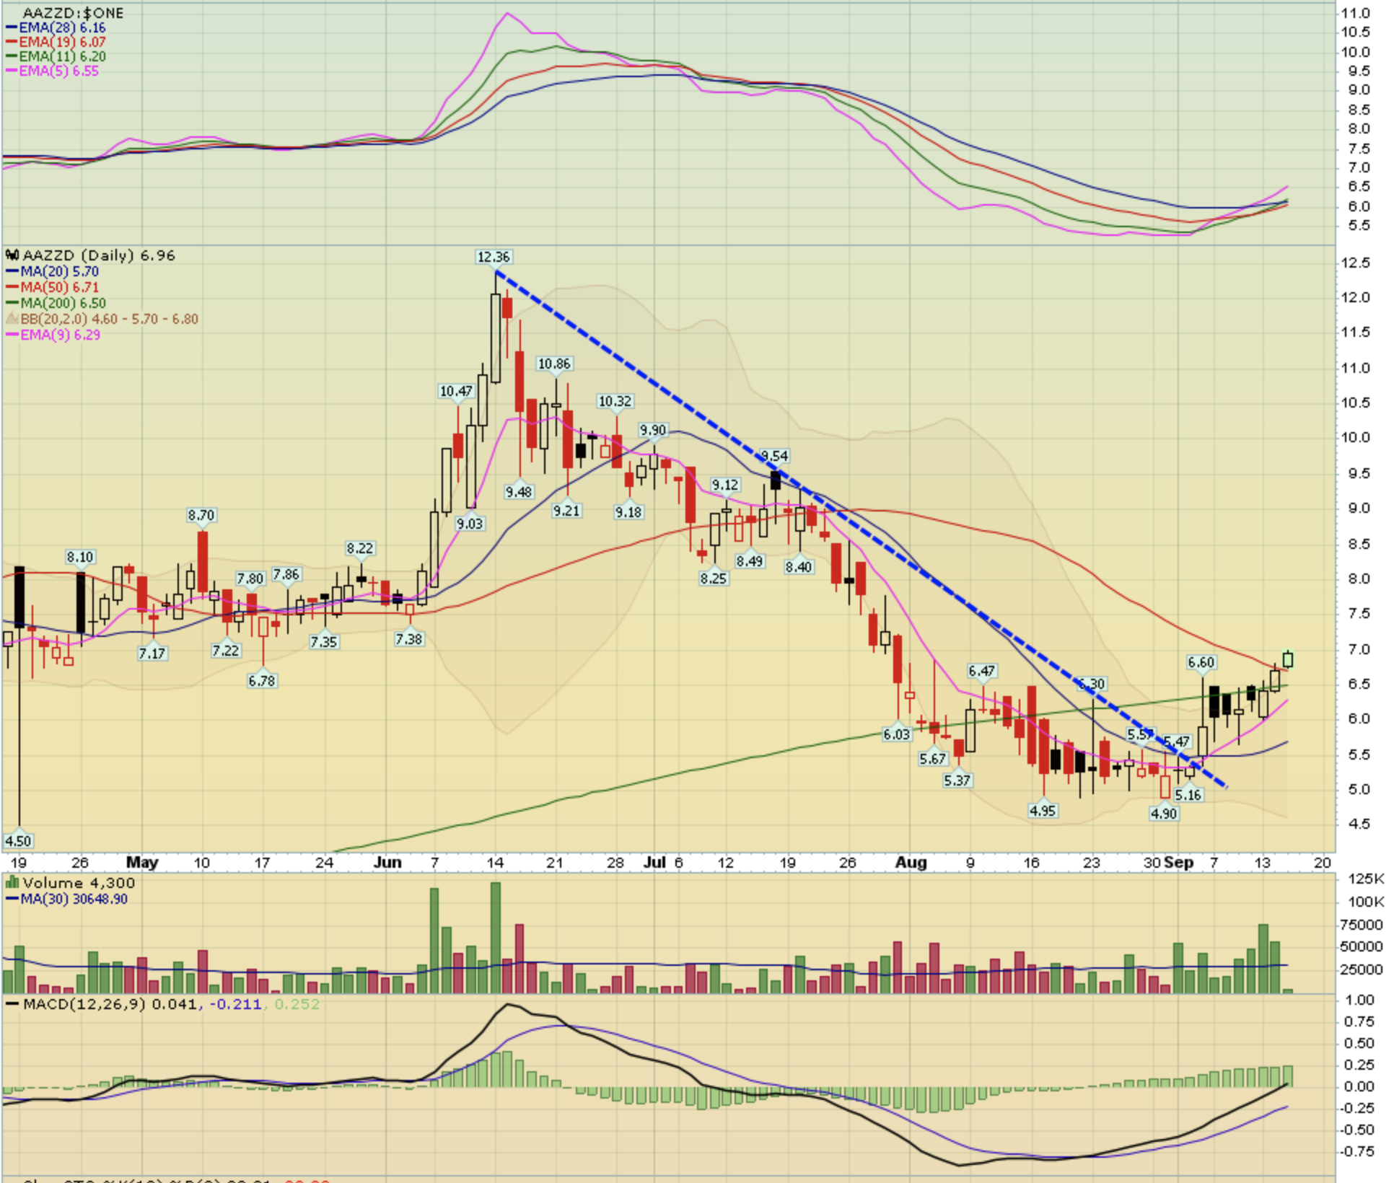Click the Jun label on the date axis
The image size is (1394, 1183).
click(x=387, y=863)
